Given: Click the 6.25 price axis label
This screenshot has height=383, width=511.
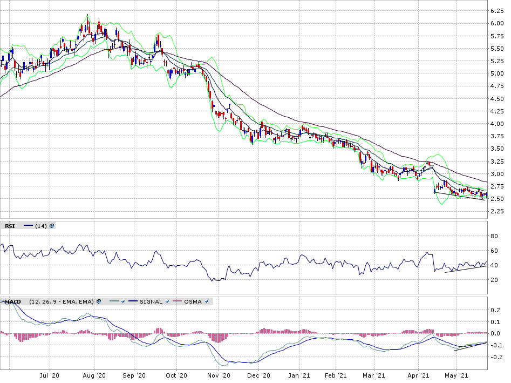Looking at the screenshot, I should [x=496, y=10].
